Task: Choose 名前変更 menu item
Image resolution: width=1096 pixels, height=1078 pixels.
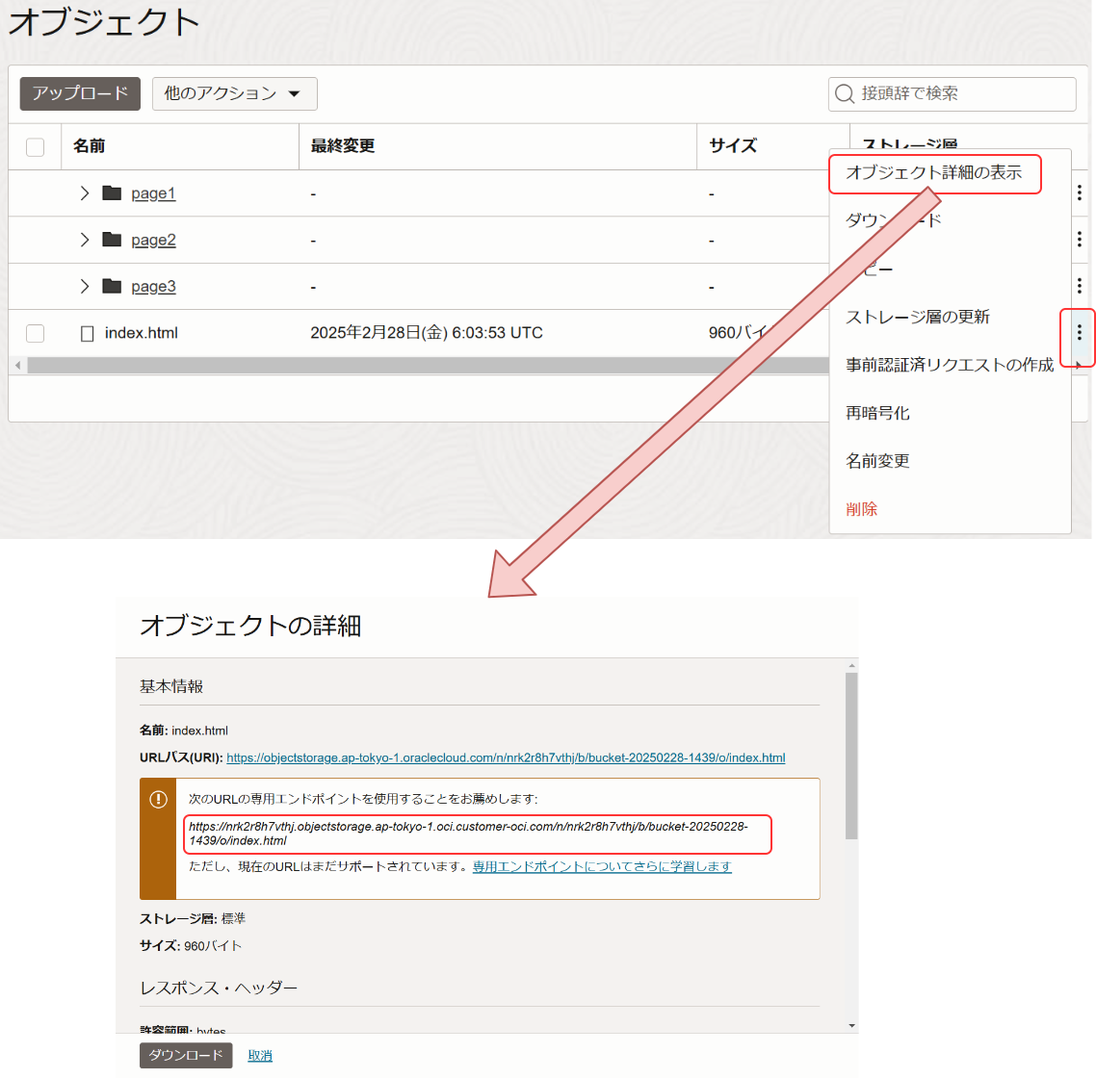Action: tap(877, 461)
